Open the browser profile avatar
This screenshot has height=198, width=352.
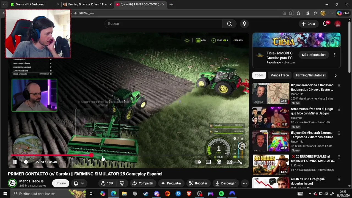point(323,13)
